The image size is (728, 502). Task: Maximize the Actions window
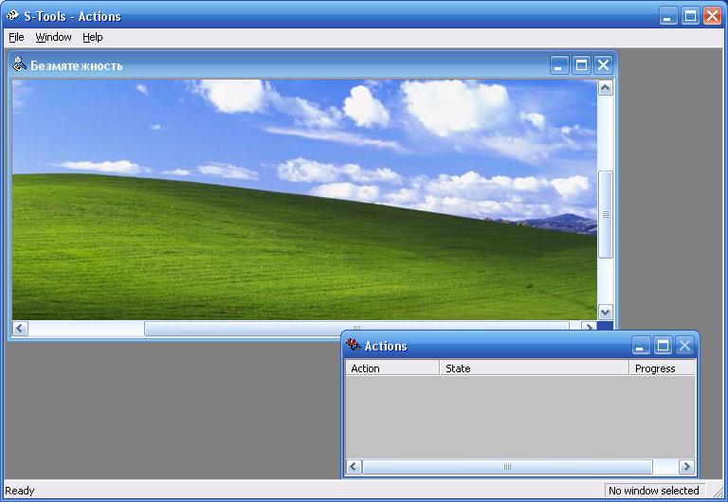663,346
